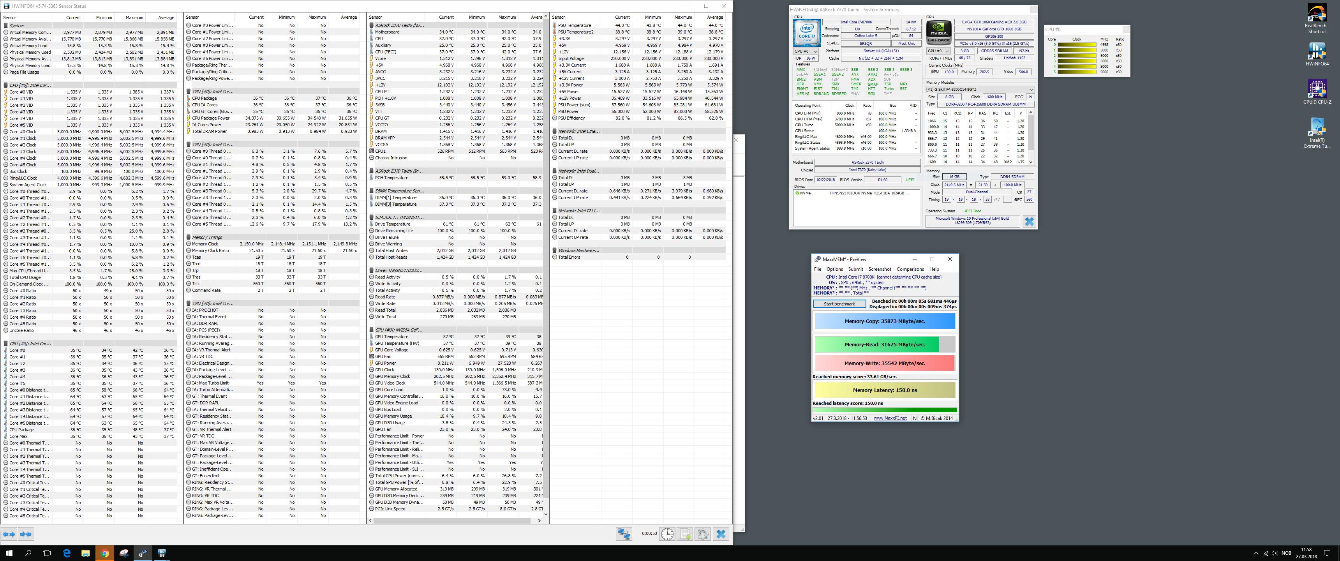Close System Summary using blue X button
Viewport: 1340px width, 561px height.
pos(1029,222)
